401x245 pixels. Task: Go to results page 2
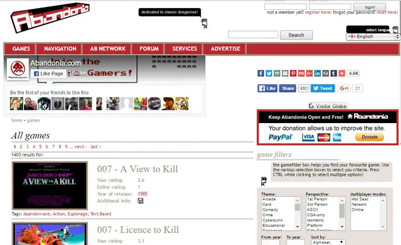[x=21, y=147]
